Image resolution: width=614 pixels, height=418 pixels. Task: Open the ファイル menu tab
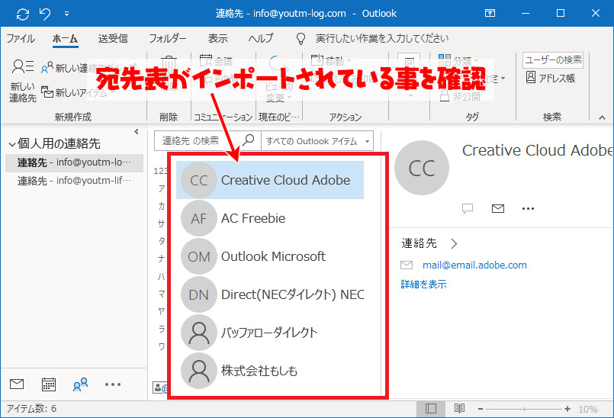21,38
